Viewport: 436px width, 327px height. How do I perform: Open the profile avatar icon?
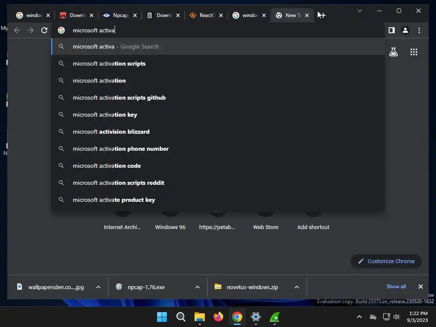[405, 30]
